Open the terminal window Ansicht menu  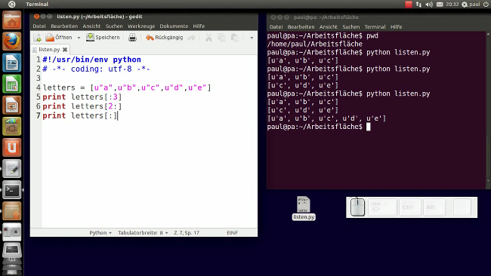[x=328, y=27]
